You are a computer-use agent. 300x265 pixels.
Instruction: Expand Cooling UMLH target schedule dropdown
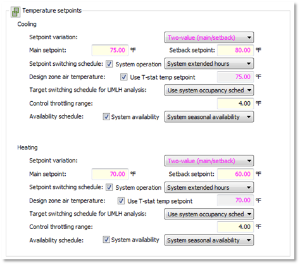click(209, 90)
